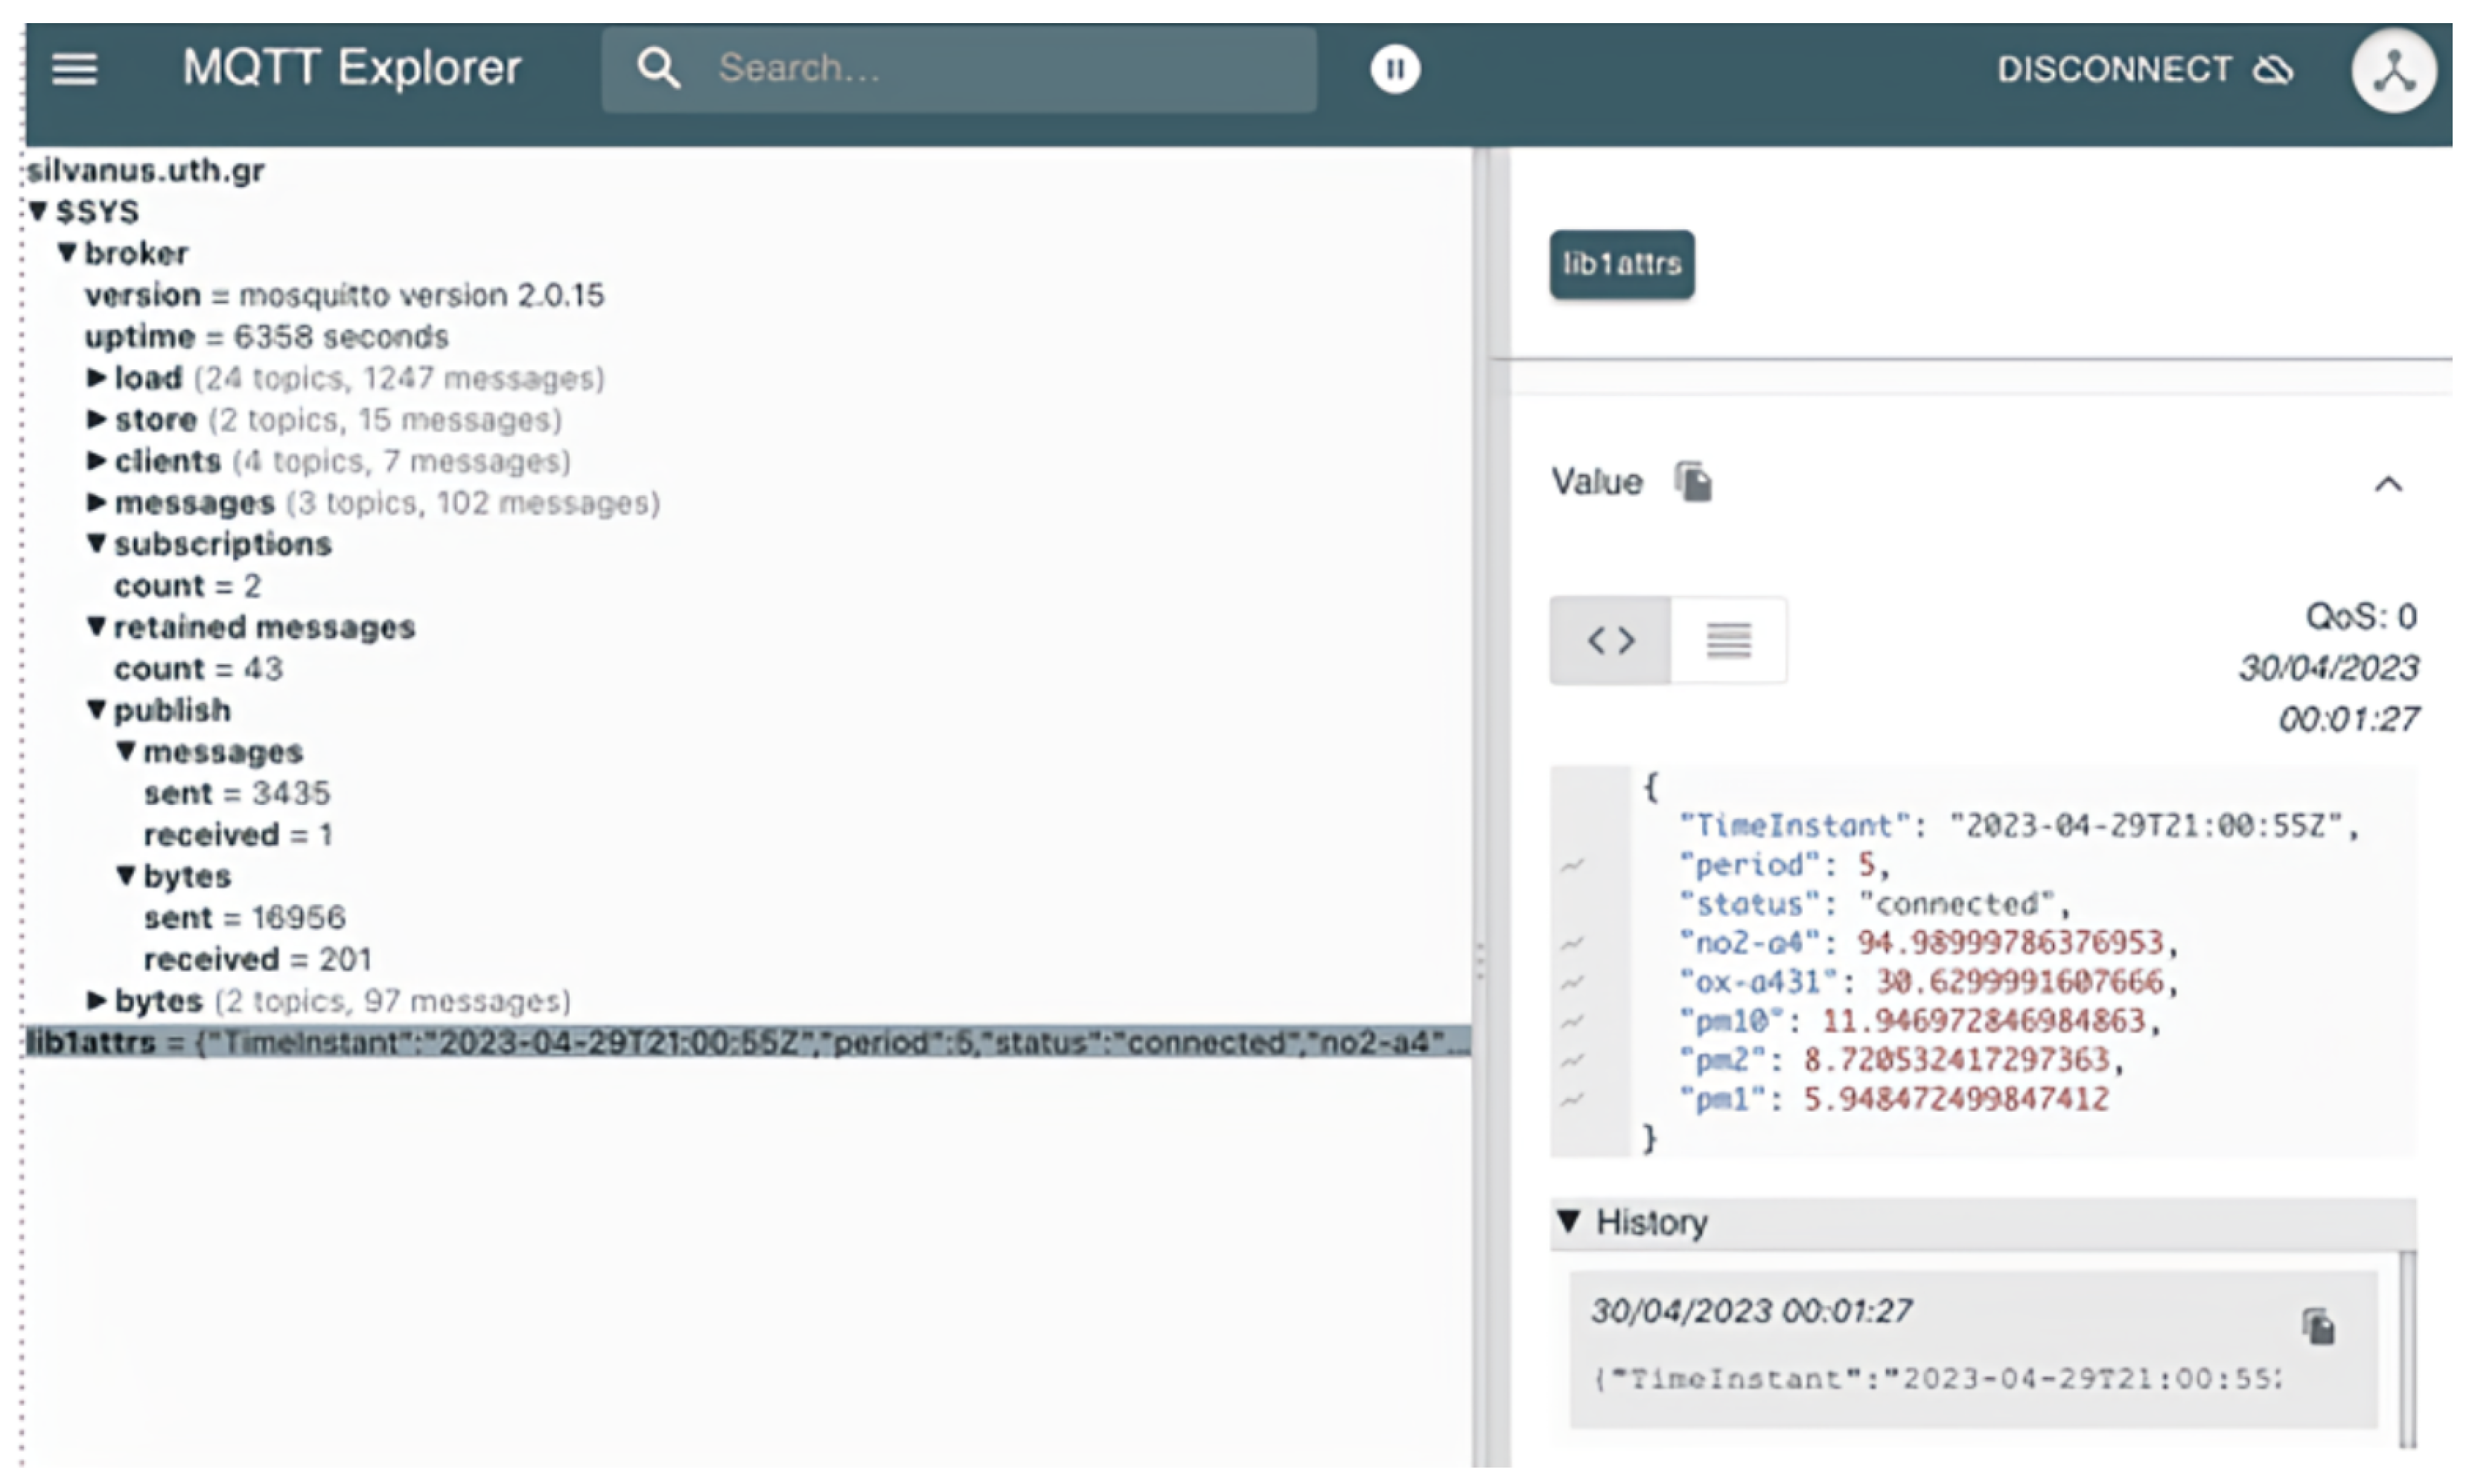Select the received = 201 row
The height and width of the screenshot is (1484, 2472).
point(258,959)
